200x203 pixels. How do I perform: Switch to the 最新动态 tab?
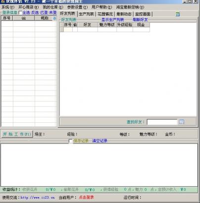click(124, 14)
